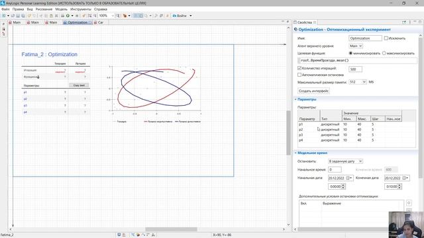Open the Модель menu
This screenshot has width=424, height=238.
point(62,9)
